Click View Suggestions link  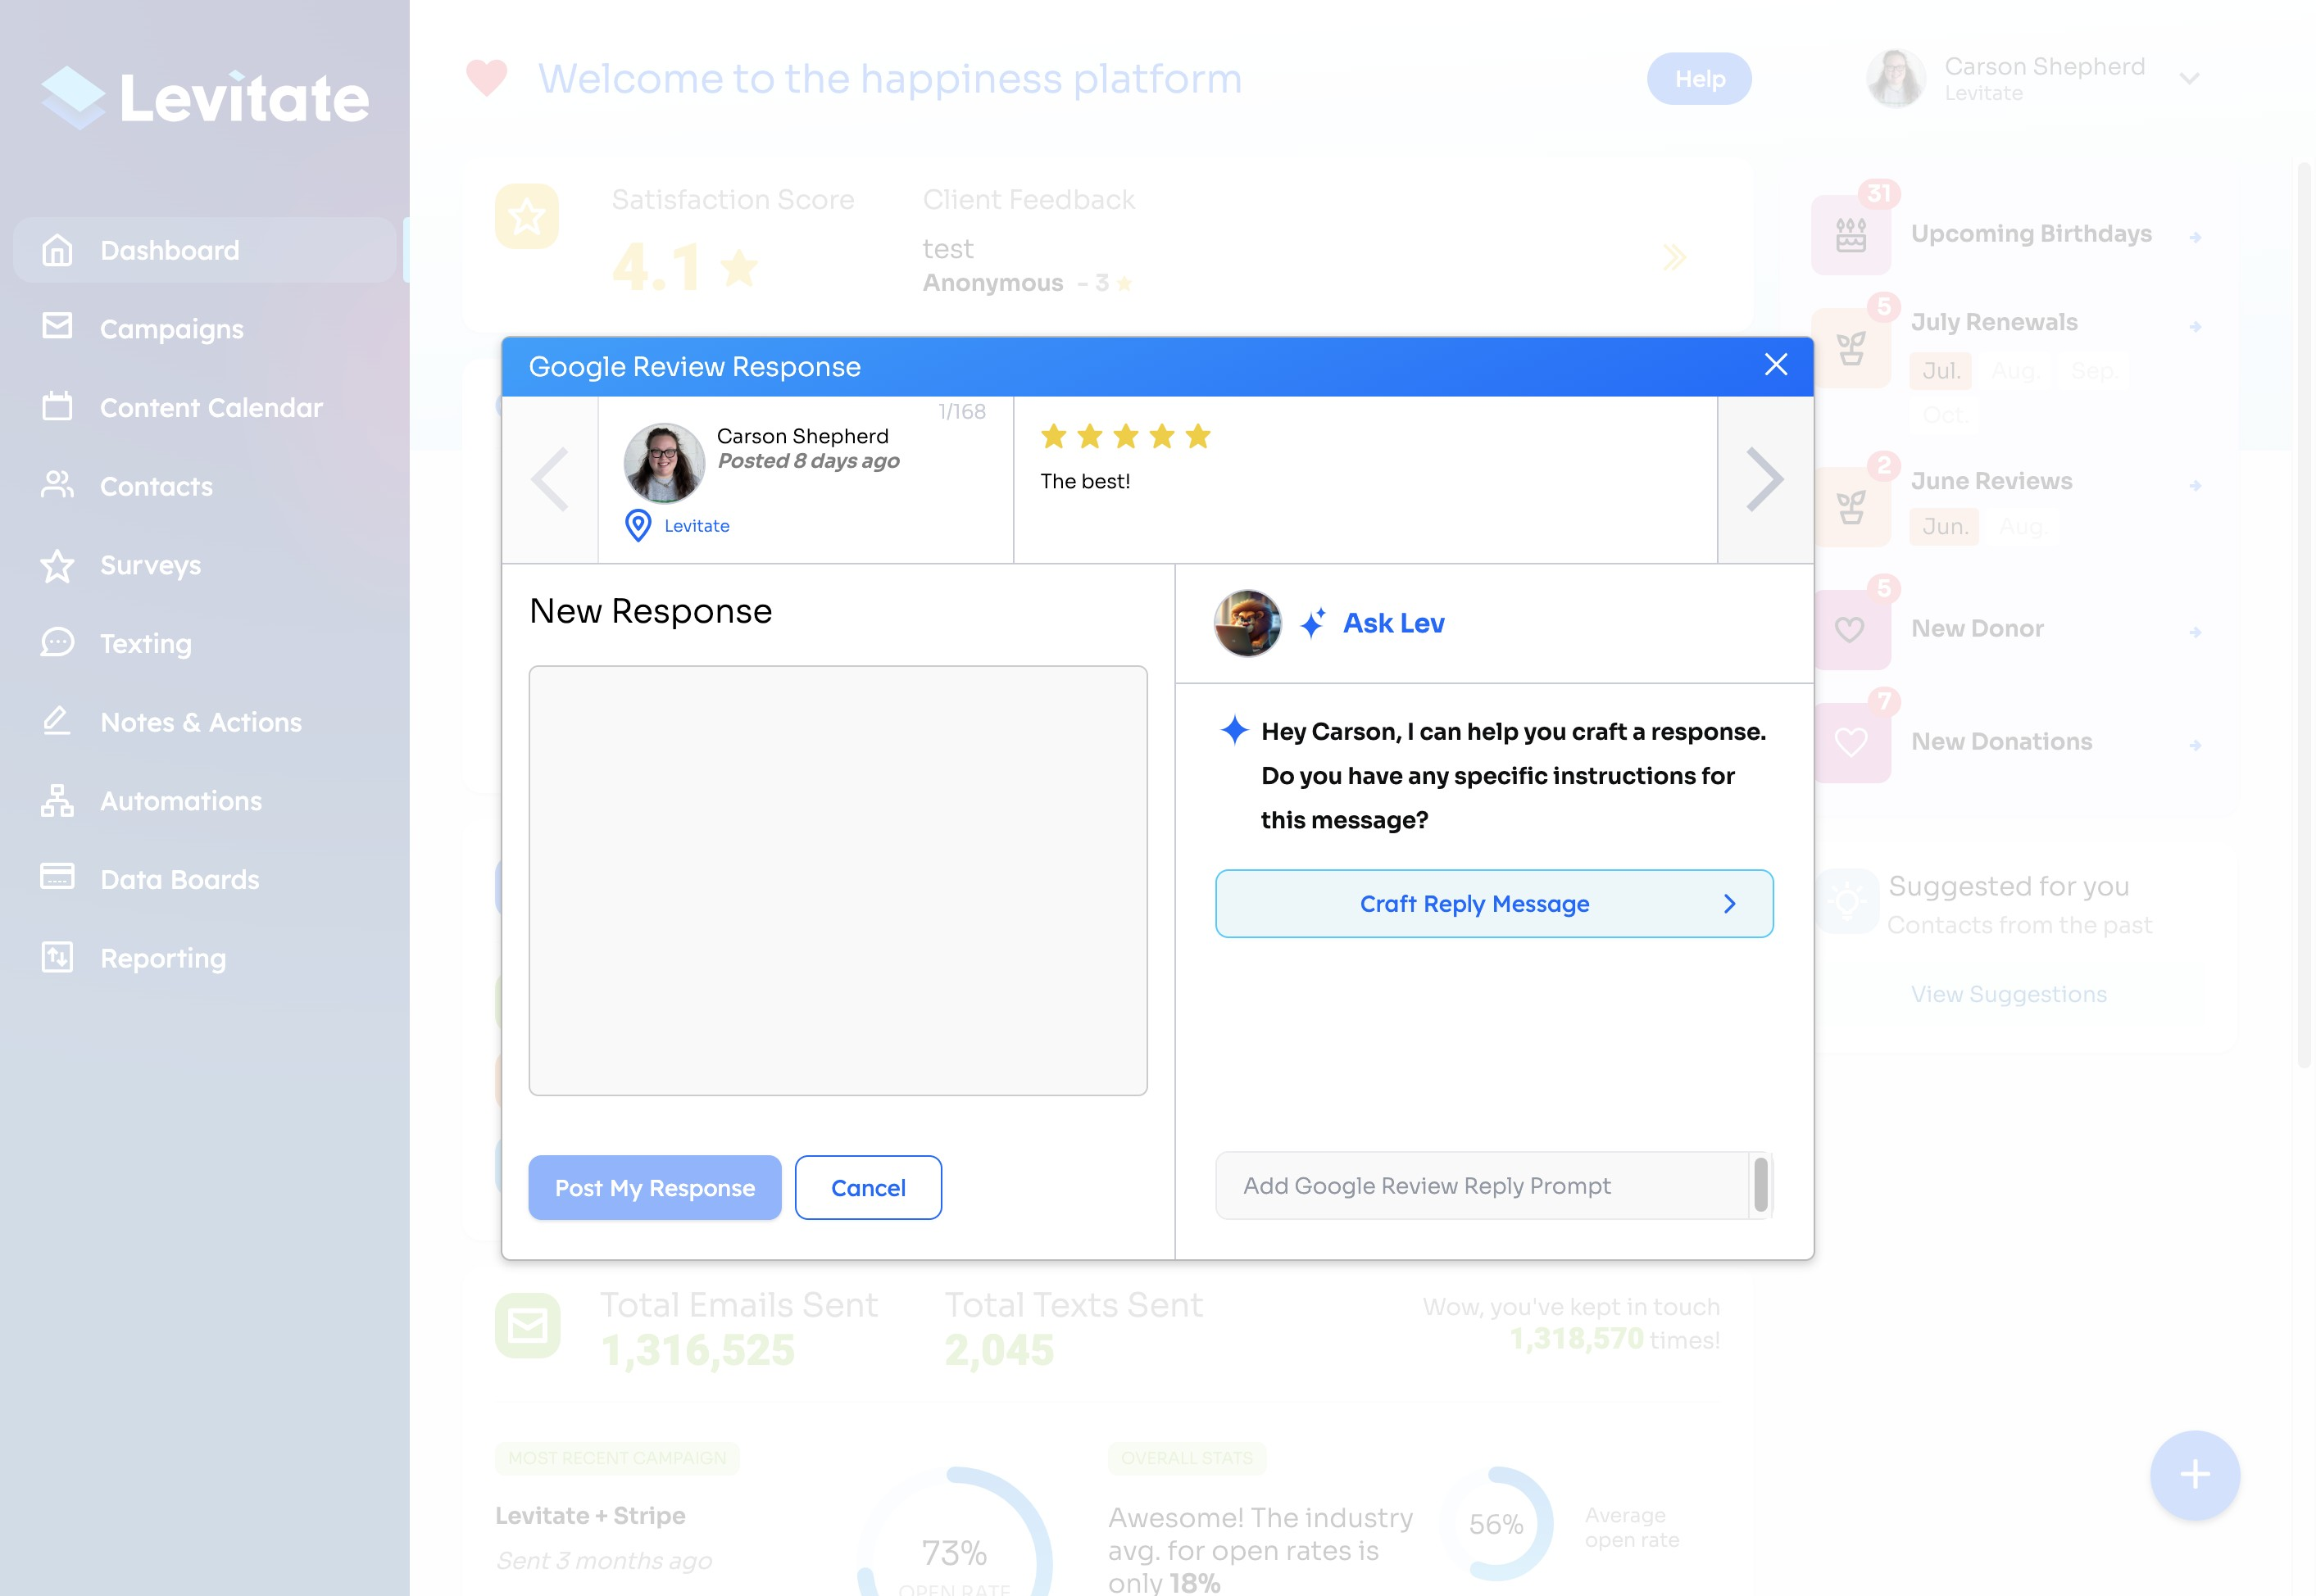[2008, 994]
